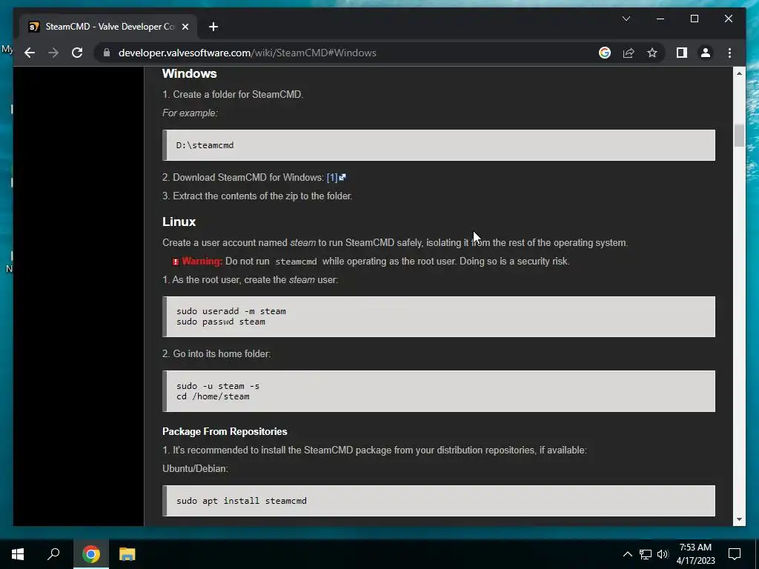The image size is (759, 569).
Task: Click the Package From Repositories heading
Action: click(x=225, y=432)
